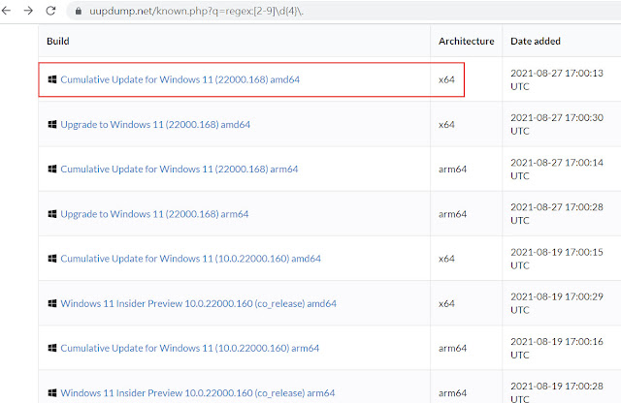Open Cumulative Update for Windows 11 (22000.168) amd64
621x403 pixels.
[x=180, y=79]
